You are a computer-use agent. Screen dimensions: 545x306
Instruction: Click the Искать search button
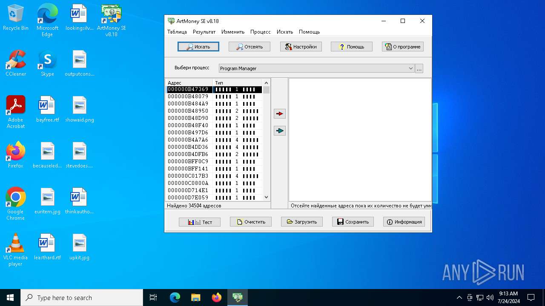198,47
